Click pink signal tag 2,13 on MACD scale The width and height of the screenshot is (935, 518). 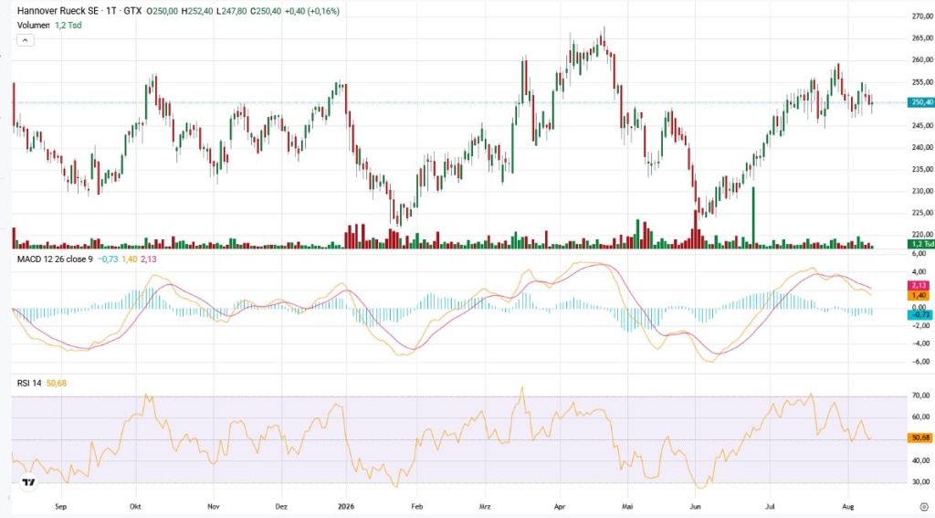pyautogui.click(x=919, y=285)
